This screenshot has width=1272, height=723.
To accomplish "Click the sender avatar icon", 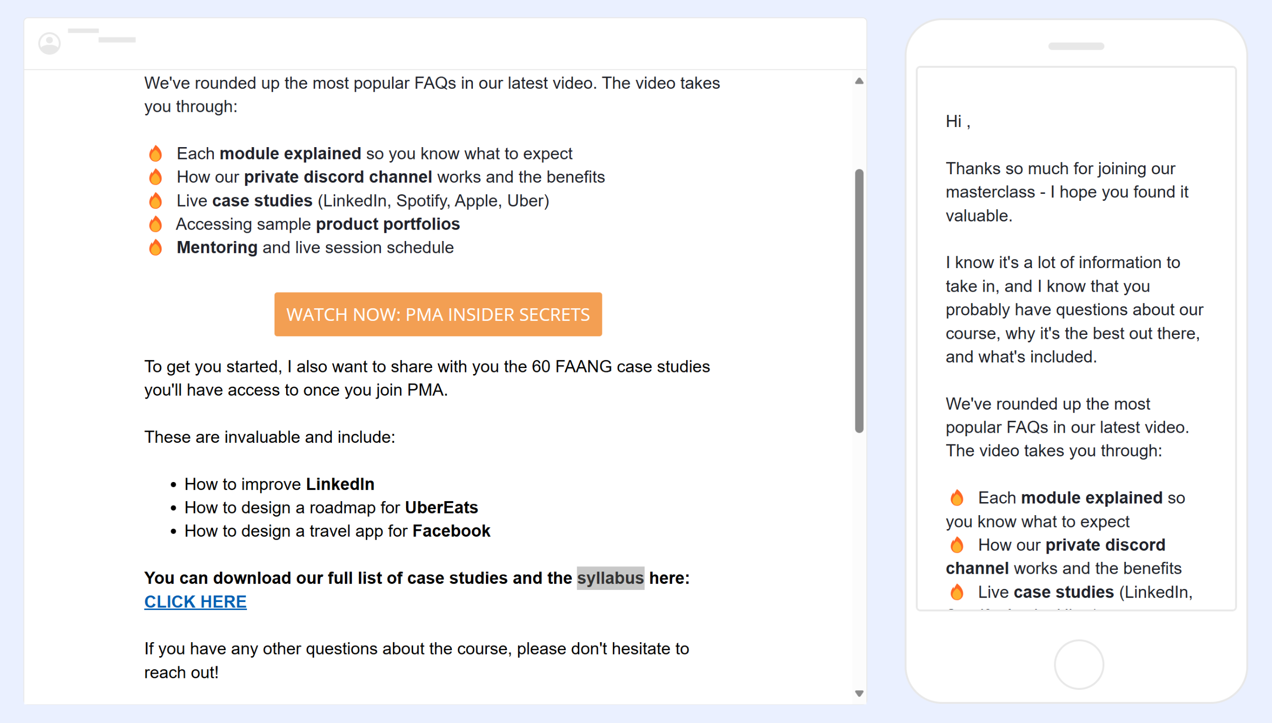I will (x=50, y=44).
